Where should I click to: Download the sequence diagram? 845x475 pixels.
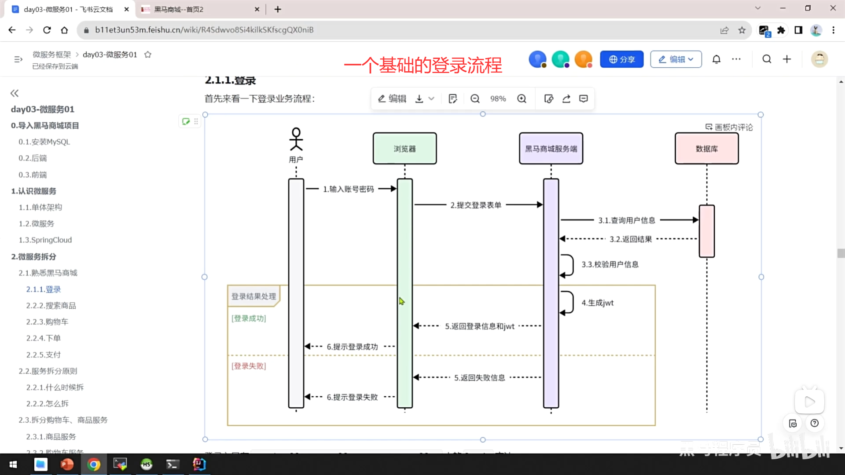419,99
